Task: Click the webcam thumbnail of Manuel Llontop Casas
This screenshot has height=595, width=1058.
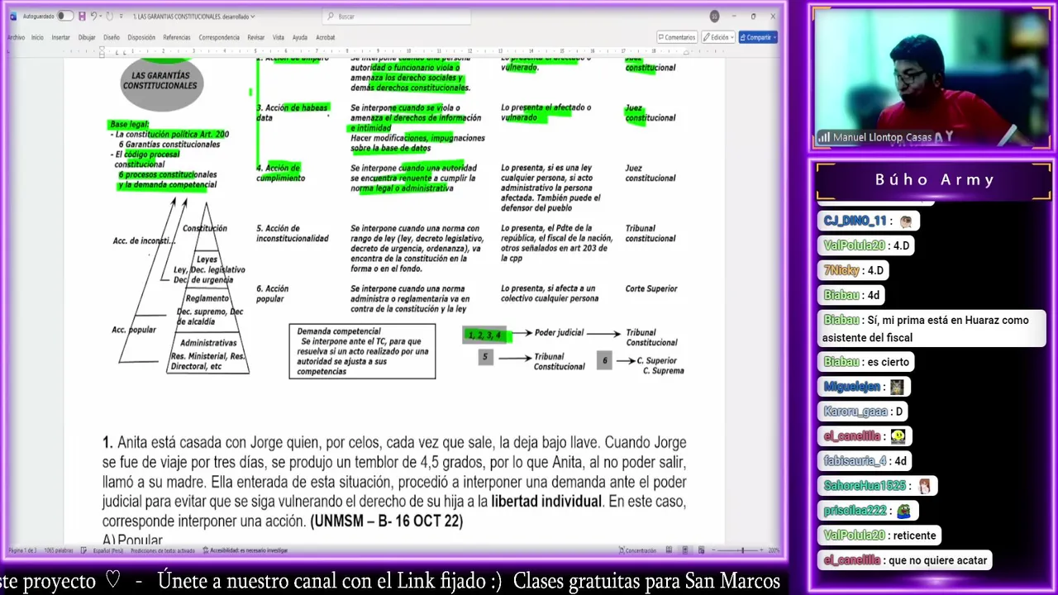Action: (x=932, y=79)
